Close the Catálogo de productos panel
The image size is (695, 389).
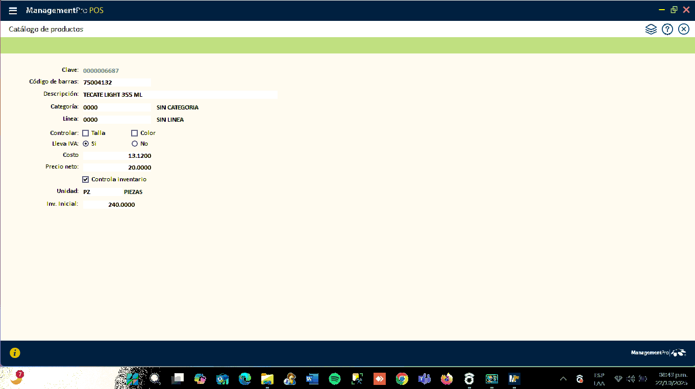[684, 29]
